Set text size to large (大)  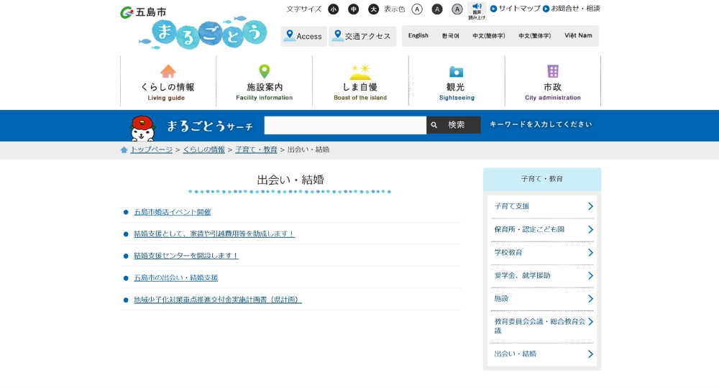pyautogui.click(x=374, y=9)
